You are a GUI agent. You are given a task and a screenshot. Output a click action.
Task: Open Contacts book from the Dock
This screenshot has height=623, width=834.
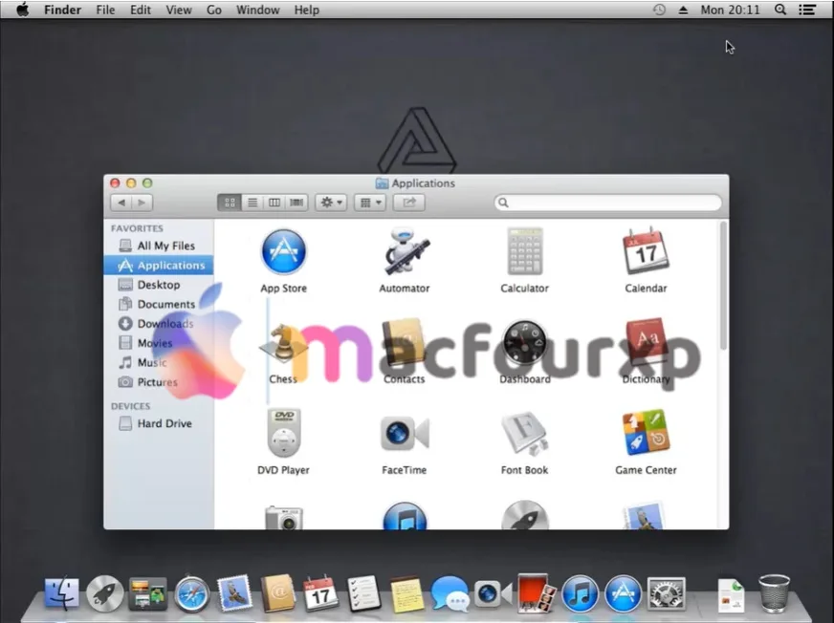[277, 593]
